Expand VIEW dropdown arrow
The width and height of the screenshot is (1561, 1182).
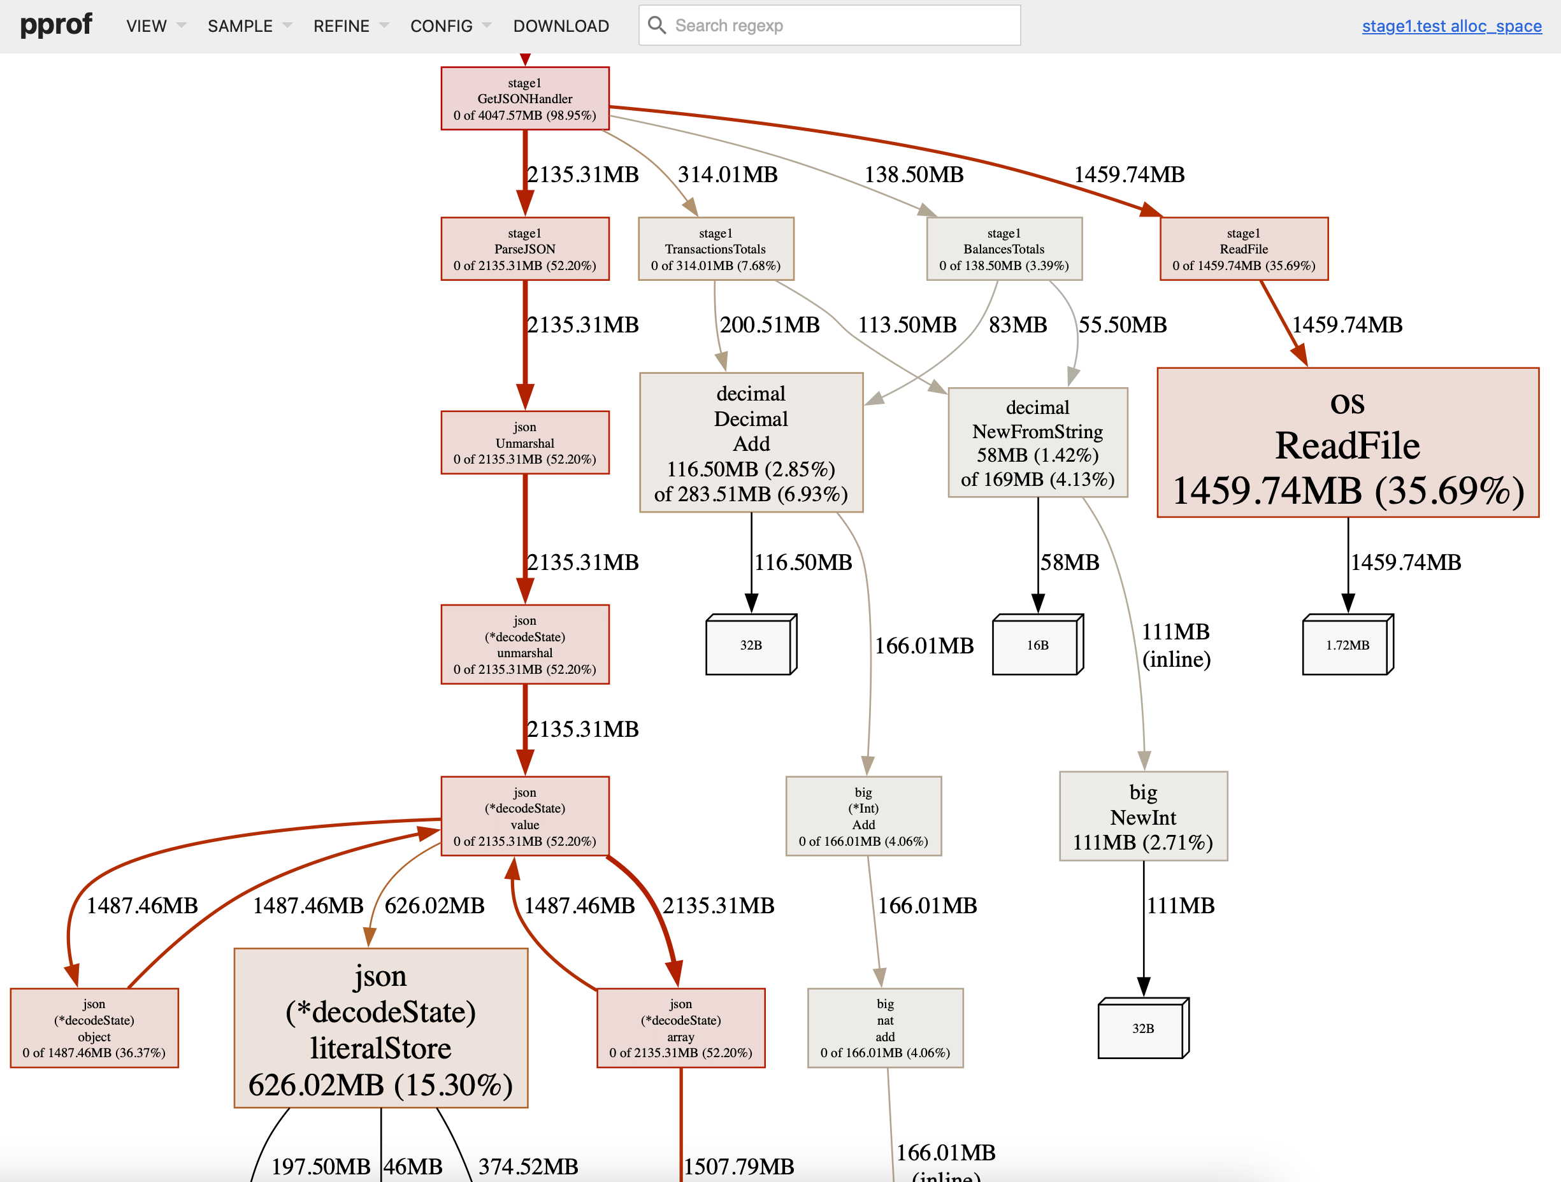click(x=182, y=25)
